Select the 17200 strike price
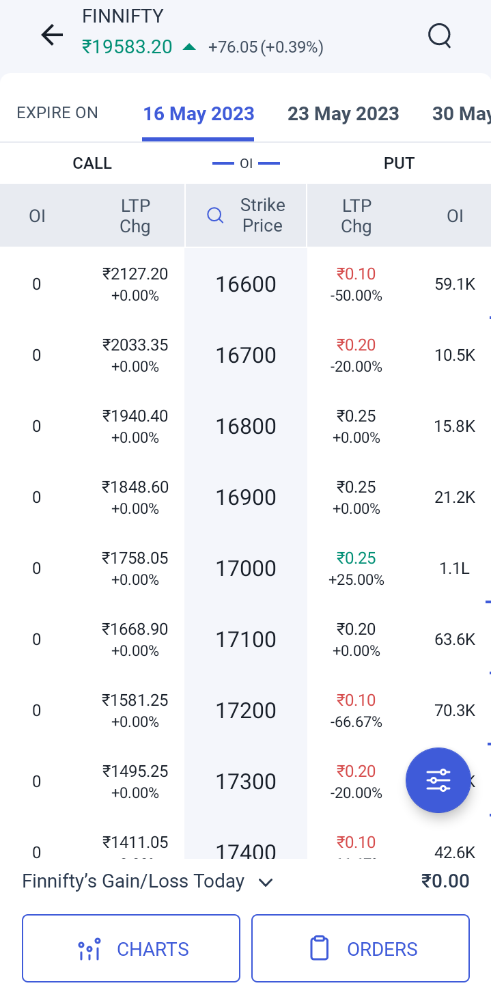 [246, 711]
